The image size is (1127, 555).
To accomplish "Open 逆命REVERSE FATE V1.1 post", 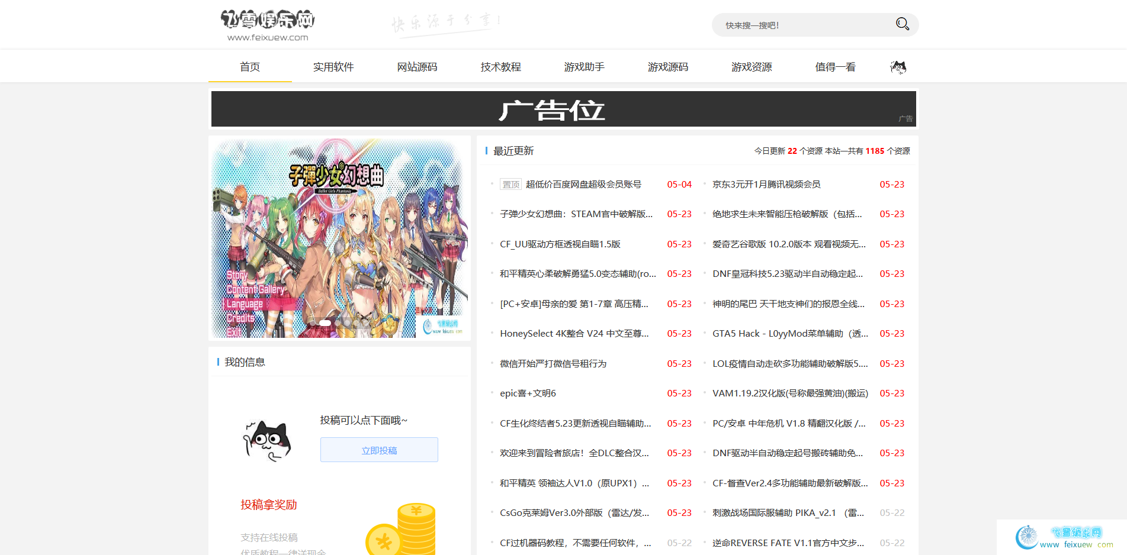I will click(788, 543).
